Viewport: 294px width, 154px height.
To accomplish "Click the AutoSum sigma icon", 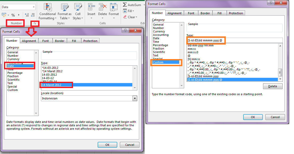I will (x=125, y=5).
